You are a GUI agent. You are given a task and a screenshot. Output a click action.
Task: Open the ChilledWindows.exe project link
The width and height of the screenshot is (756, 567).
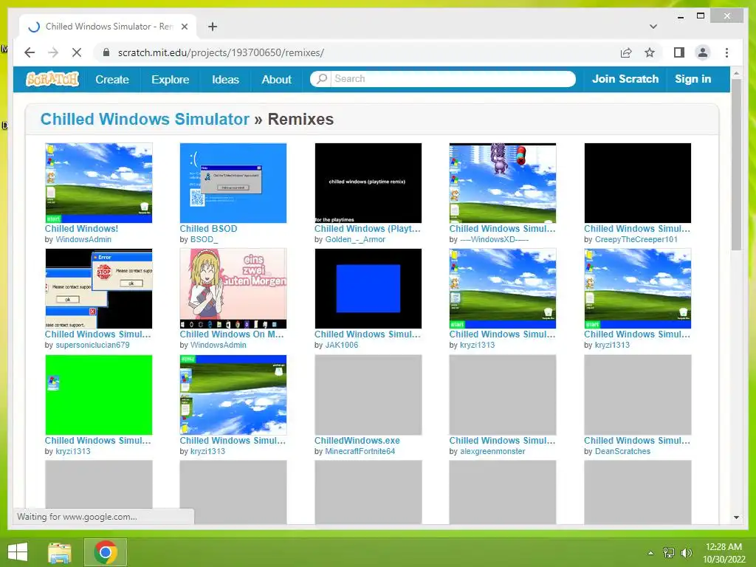point(357,441)
